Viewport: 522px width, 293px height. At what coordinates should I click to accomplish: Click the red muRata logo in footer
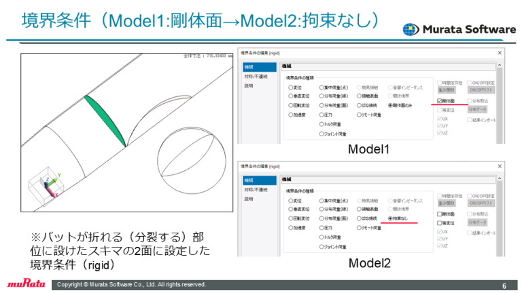point(25,284)
